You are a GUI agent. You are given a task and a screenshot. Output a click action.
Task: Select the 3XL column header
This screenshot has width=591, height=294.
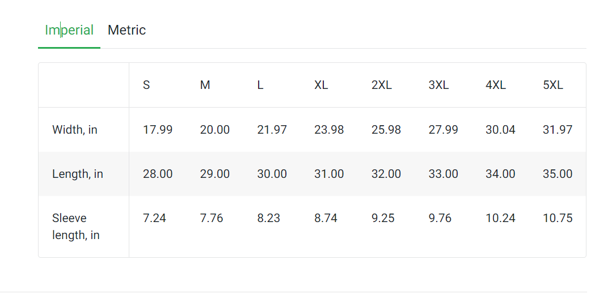pos(438,86)
